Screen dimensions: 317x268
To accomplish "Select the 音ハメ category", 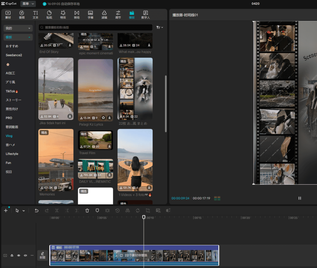I will click(10, 145).
